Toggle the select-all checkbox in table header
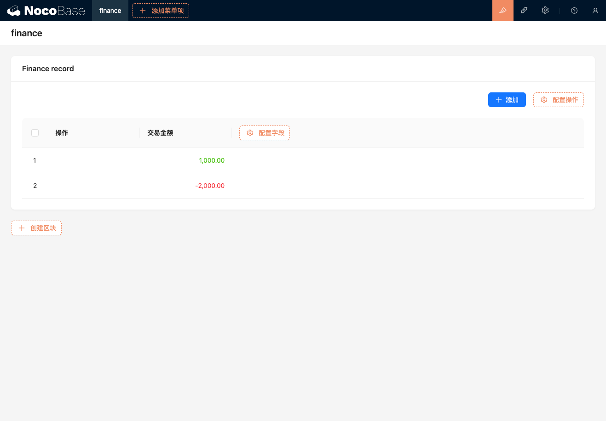The height and width of the screenshot is (421, 606). coord(35,133)
